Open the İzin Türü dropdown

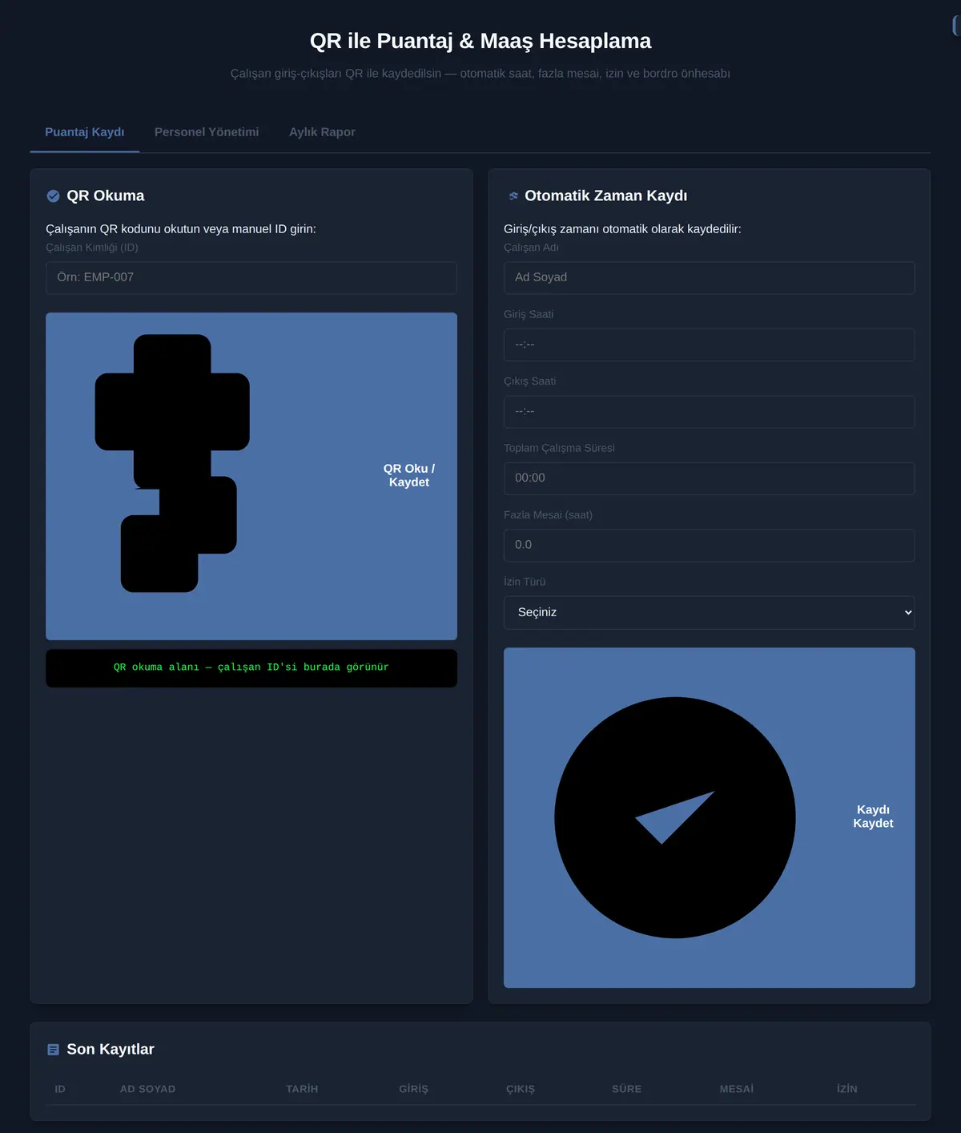[710, 612]
